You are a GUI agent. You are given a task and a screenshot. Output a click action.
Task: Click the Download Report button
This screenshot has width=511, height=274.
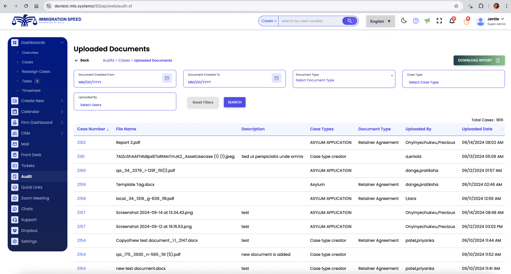479,60
